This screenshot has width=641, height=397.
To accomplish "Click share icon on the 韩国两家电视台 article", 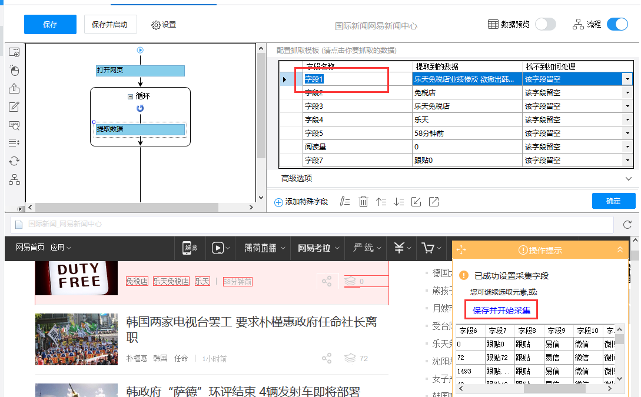I will (327, 358).
